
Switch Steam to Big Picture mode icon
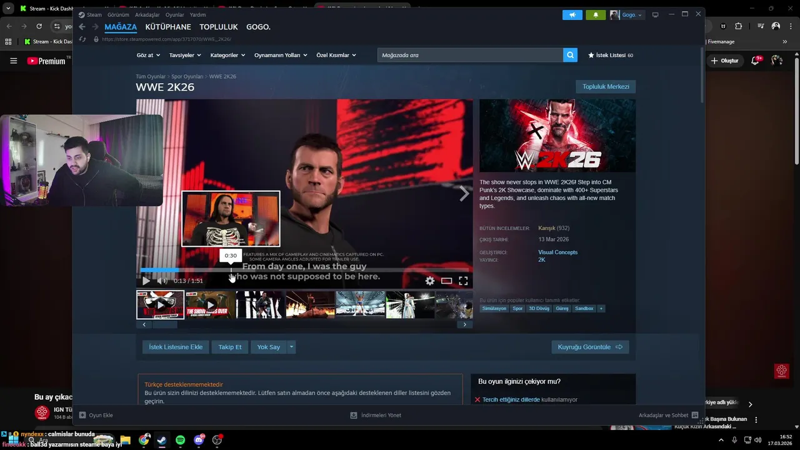tap(655, 15)
